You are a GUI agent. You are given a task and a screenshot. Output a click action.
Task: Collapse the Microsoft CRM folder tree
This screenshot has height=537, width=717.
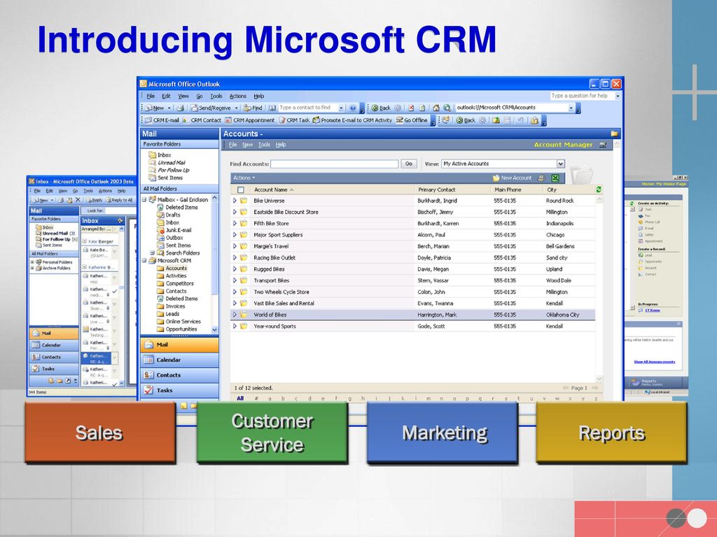tap(144, 260)
